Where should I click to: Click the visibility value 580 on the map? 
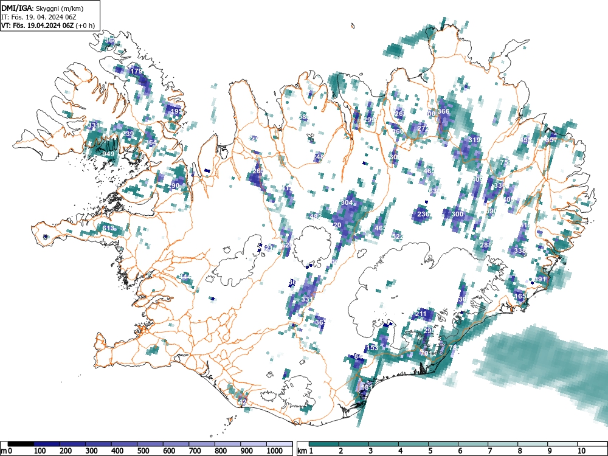point(304,117)
